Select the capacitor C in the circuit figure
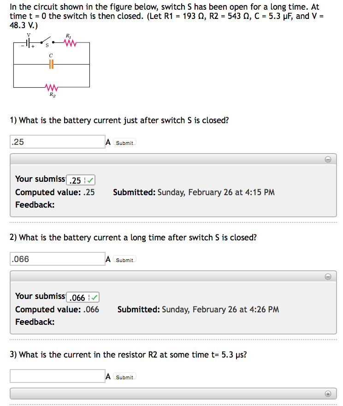Image resolution: width=343 pixels, height=406 pixels. [51, 65]
